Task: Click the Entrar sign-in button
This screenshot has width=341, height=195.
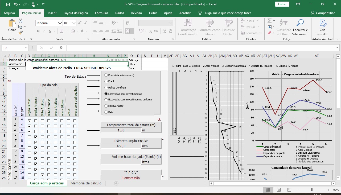Action: (x=282, y=4)
